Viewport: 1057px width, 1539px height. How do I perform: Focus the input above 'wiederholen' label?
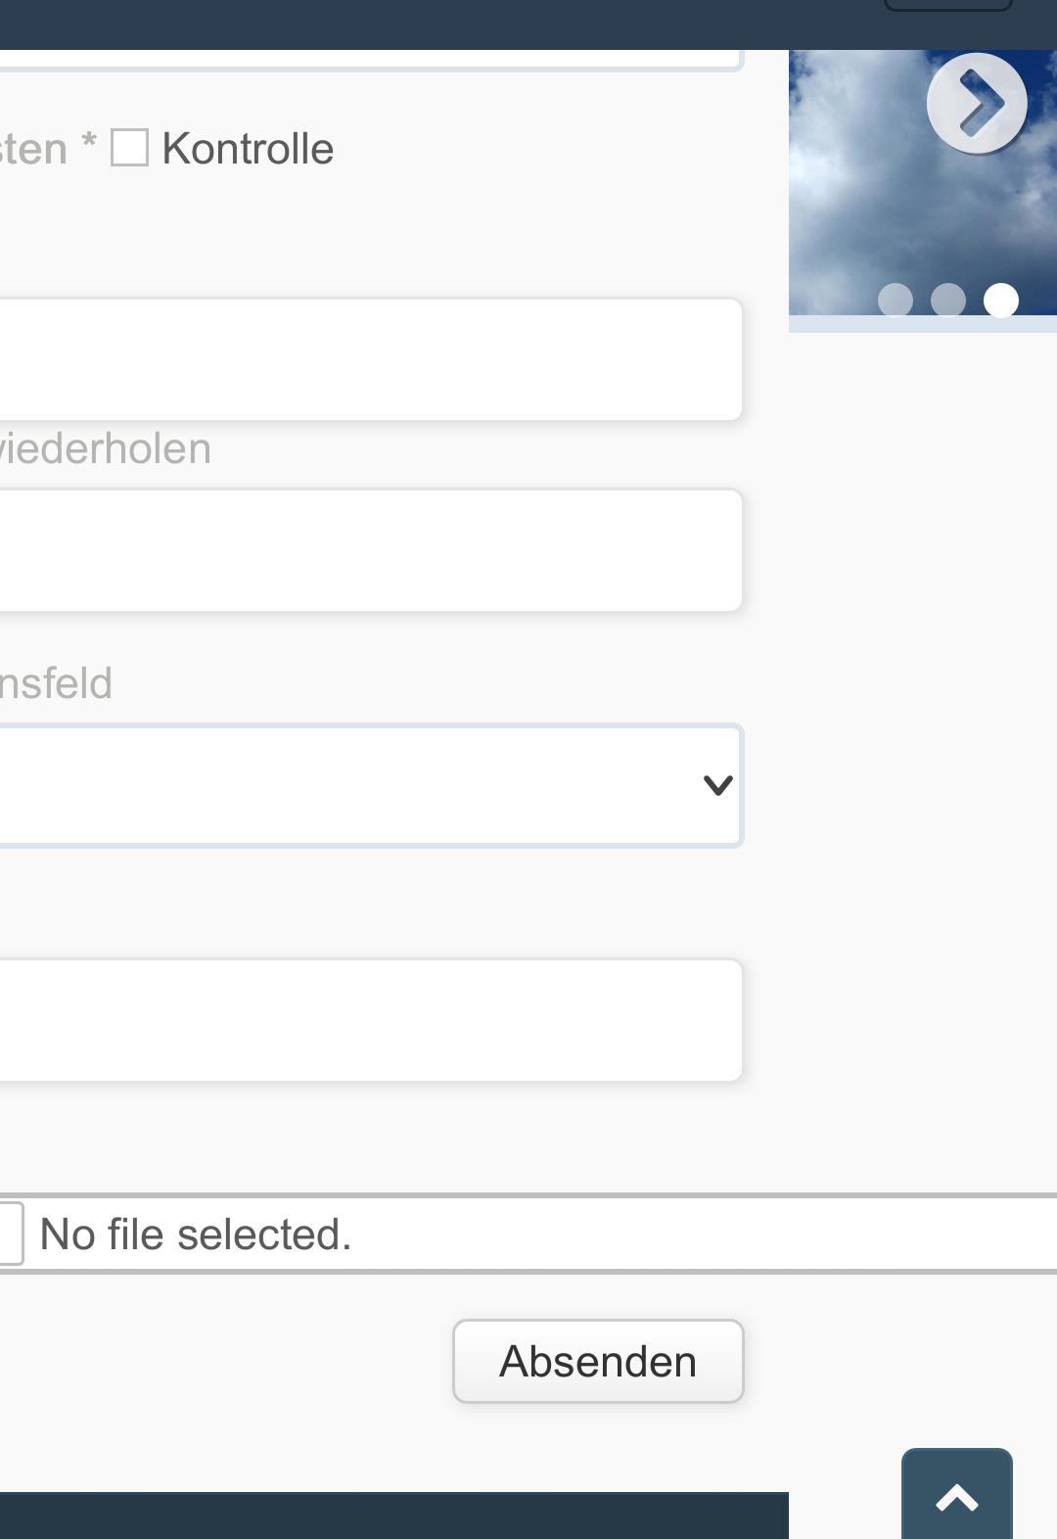pos(370,359)
